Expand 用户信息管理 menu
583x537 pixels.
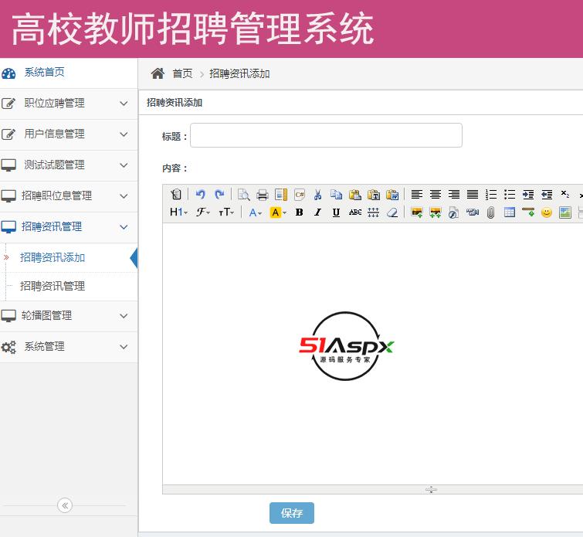click(69, 134)
